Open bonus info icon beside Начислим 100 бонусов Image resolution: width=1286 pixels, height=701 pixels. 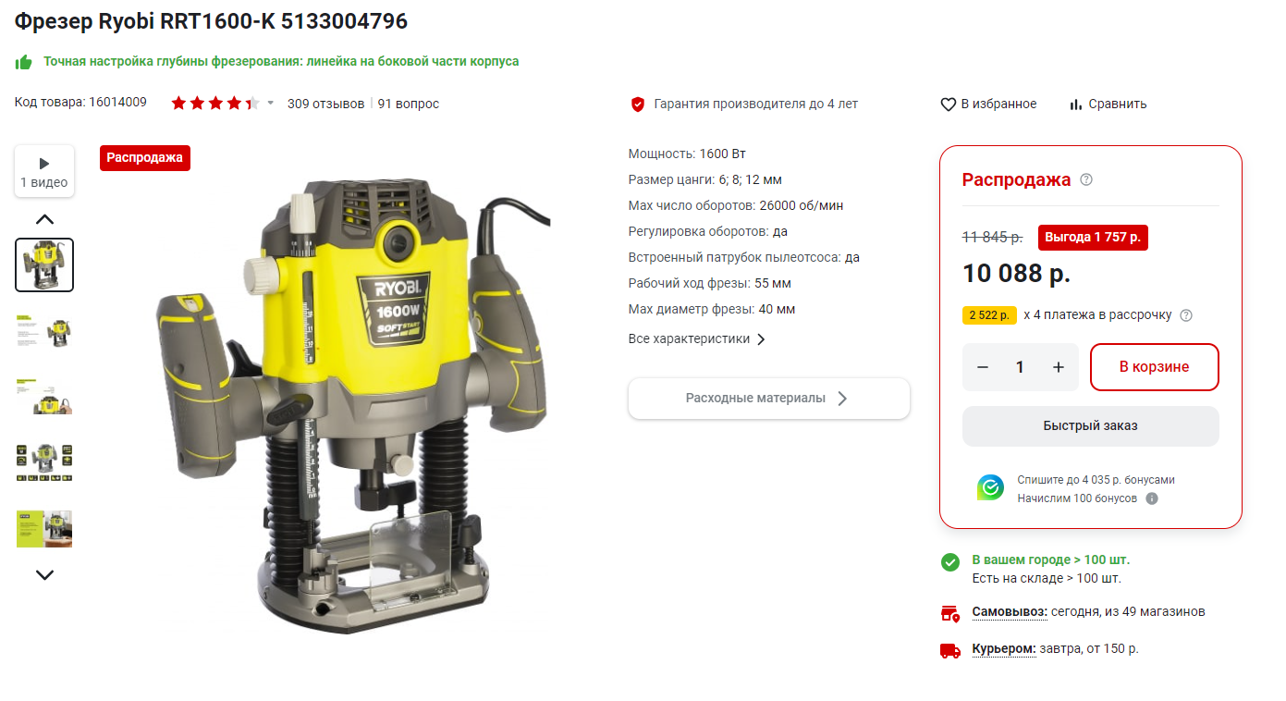tap(1152, 498)
